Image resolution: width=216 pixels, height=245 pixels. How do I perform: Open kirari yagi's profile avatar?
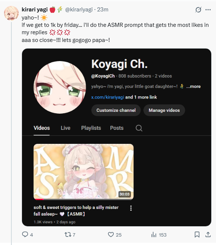point(11,13)
